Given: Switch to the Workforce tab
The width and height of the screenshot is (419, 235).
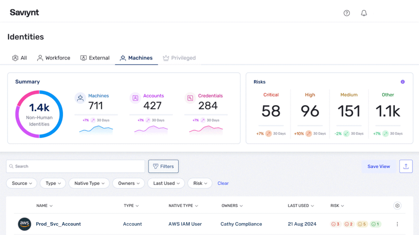Looking at the screenshot, I should [x=54, y=58].
